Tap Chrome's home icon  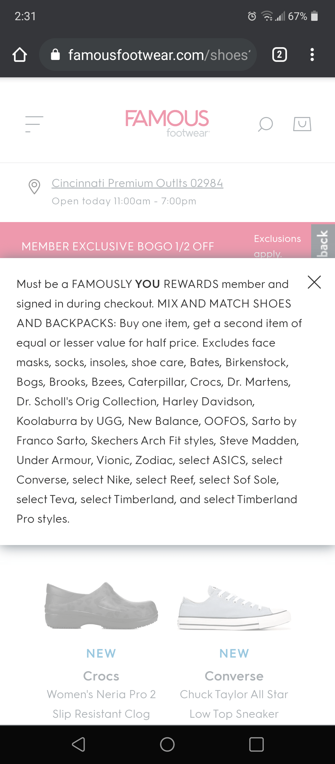pos(20,55)
